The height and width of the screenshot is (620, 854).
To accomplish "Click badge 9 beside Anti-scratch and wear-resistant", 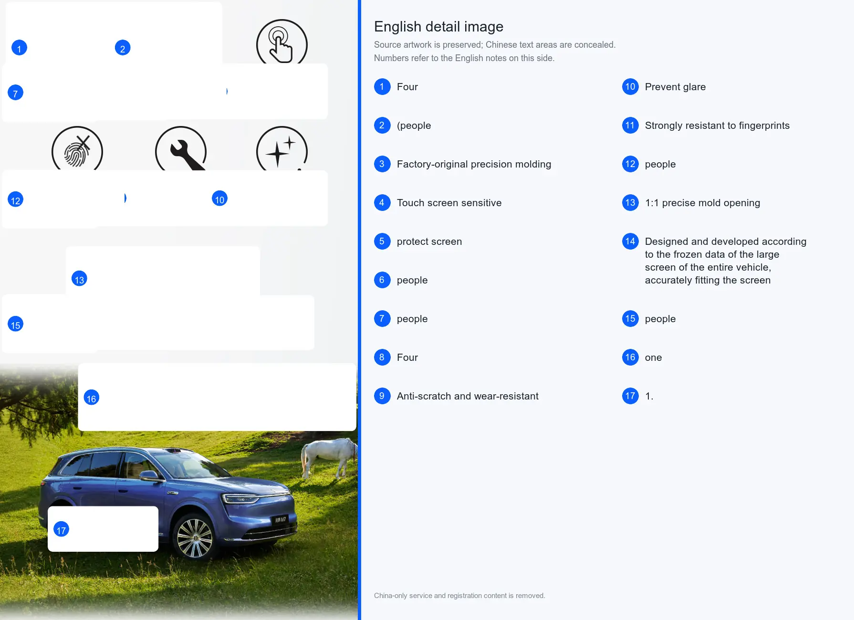I will pyautogui.click(x=382, y=396).
